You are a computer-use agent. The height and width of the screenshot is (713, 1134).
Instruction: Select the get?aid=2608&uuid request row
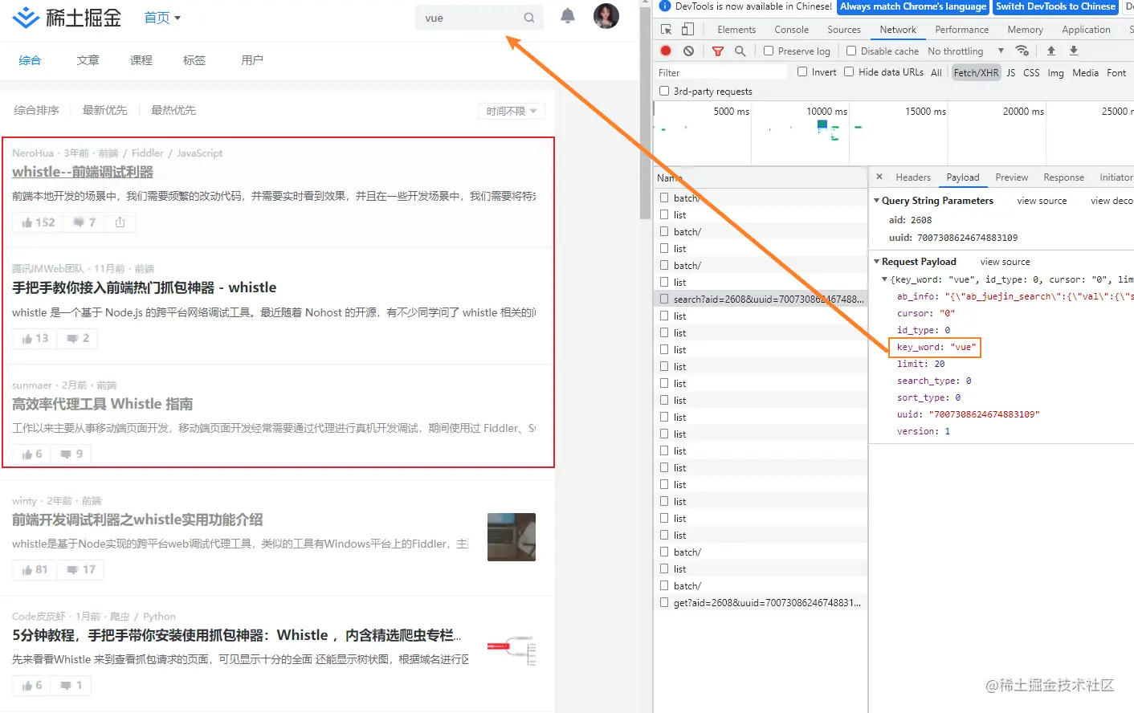pyautogui.click(x=761, y=602)
